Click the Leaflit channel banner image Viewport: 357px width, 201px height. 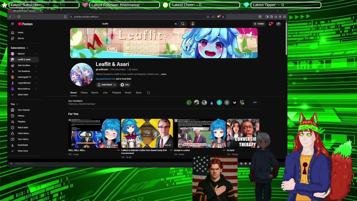tap(164, 43)
